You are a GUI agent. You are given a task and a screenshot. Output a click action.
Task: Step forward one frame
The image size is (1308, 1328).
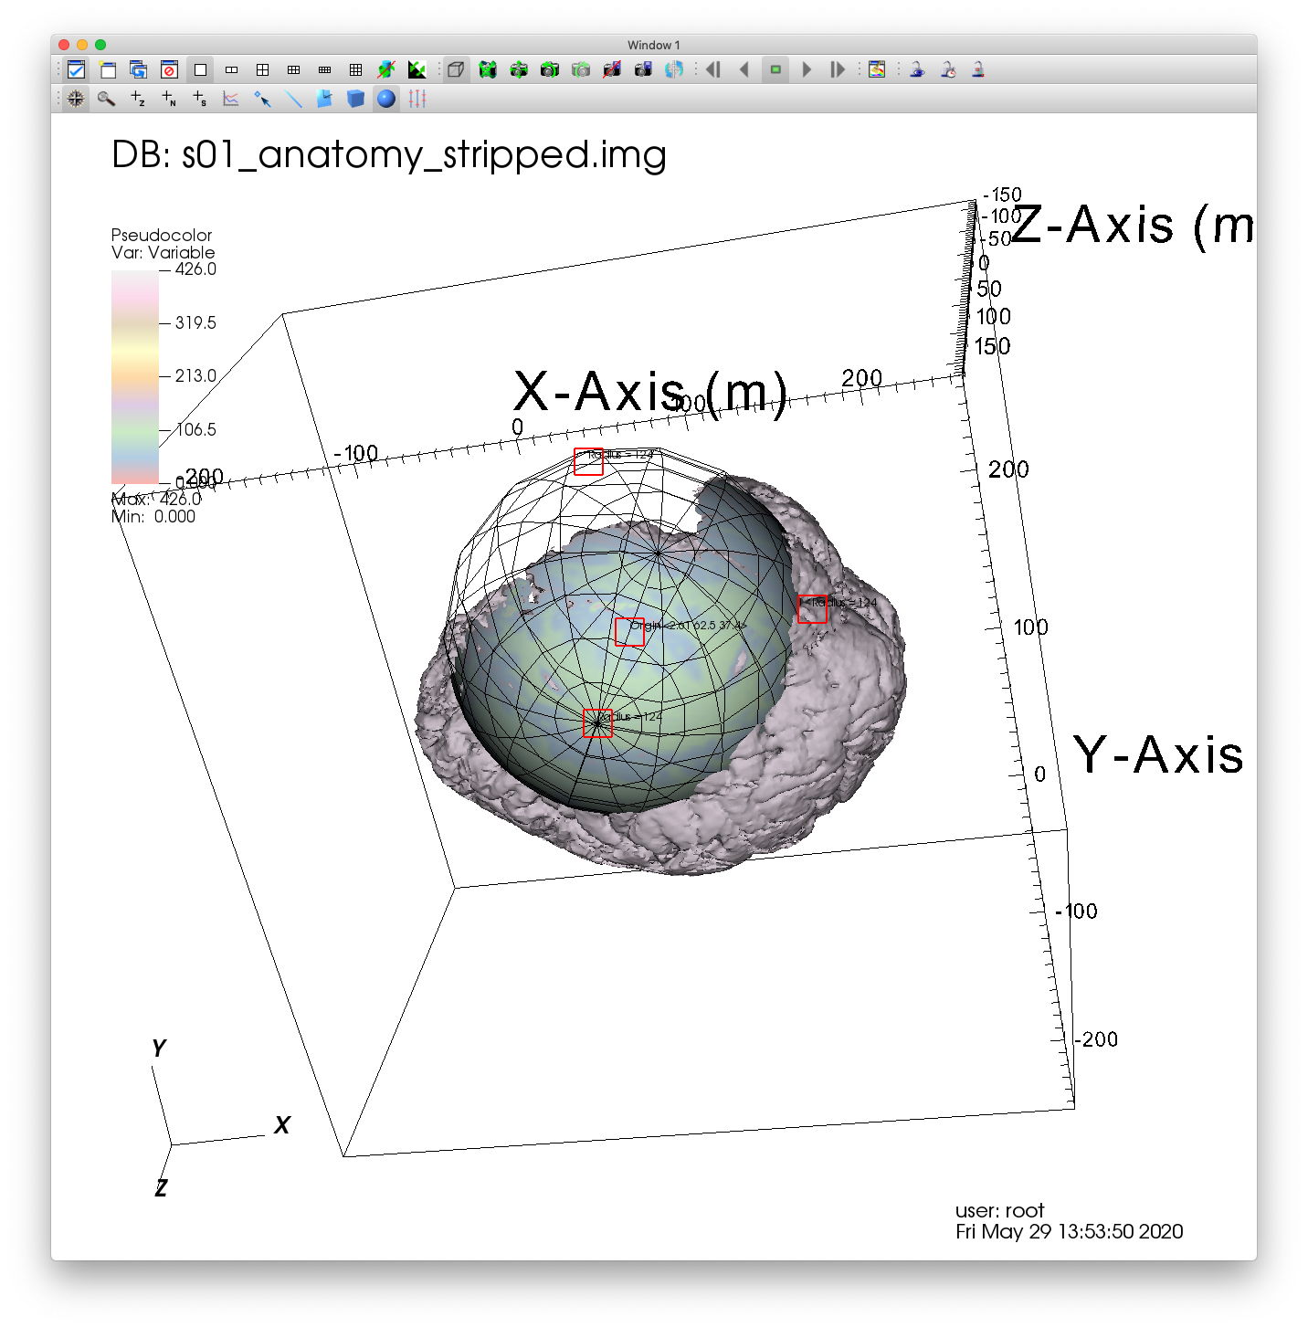838,69
